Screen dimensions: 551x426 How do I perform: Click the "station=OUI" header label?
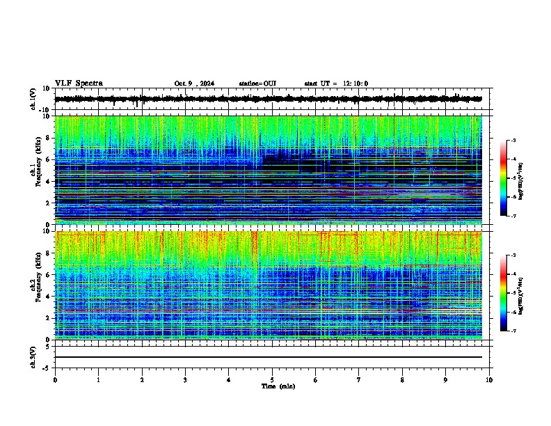pos(257,84)
